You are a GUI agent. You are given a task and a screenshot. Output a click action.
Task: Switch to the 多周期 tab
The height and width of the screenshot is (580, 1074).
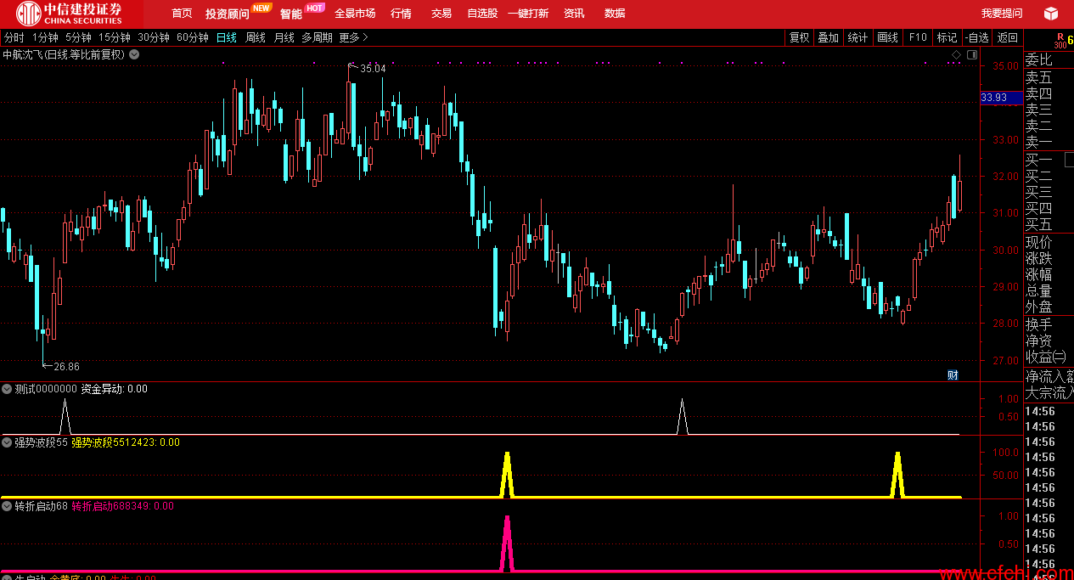317,37
